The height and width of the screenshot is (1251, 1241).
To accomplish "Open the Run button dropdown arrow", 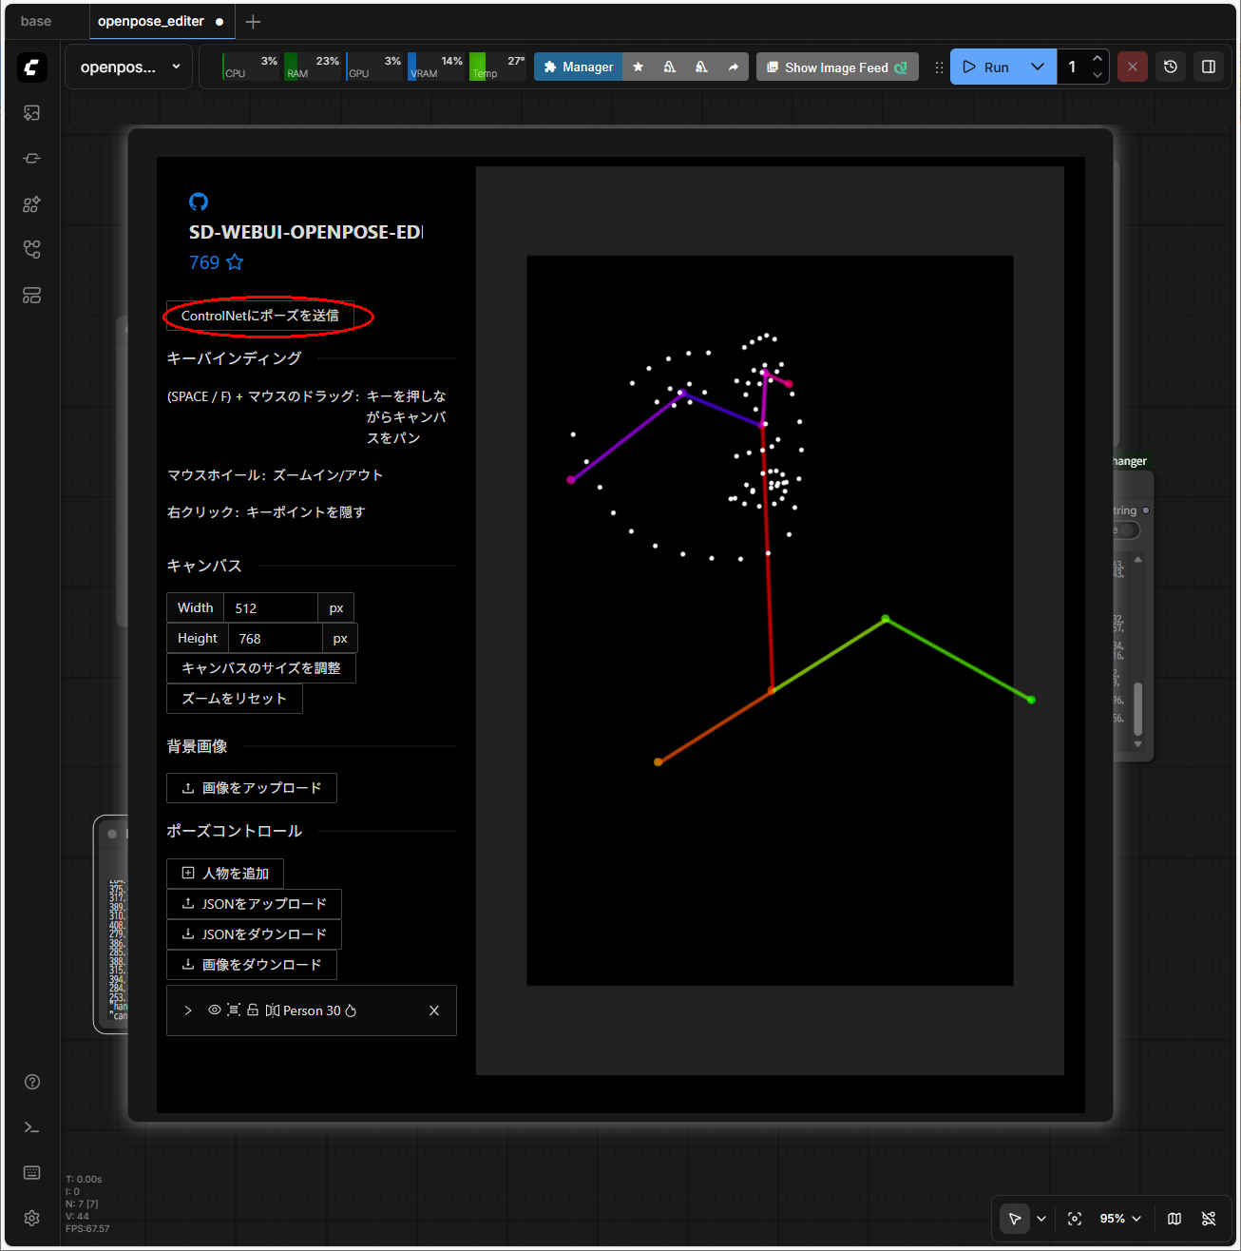I will point(1037,67).
